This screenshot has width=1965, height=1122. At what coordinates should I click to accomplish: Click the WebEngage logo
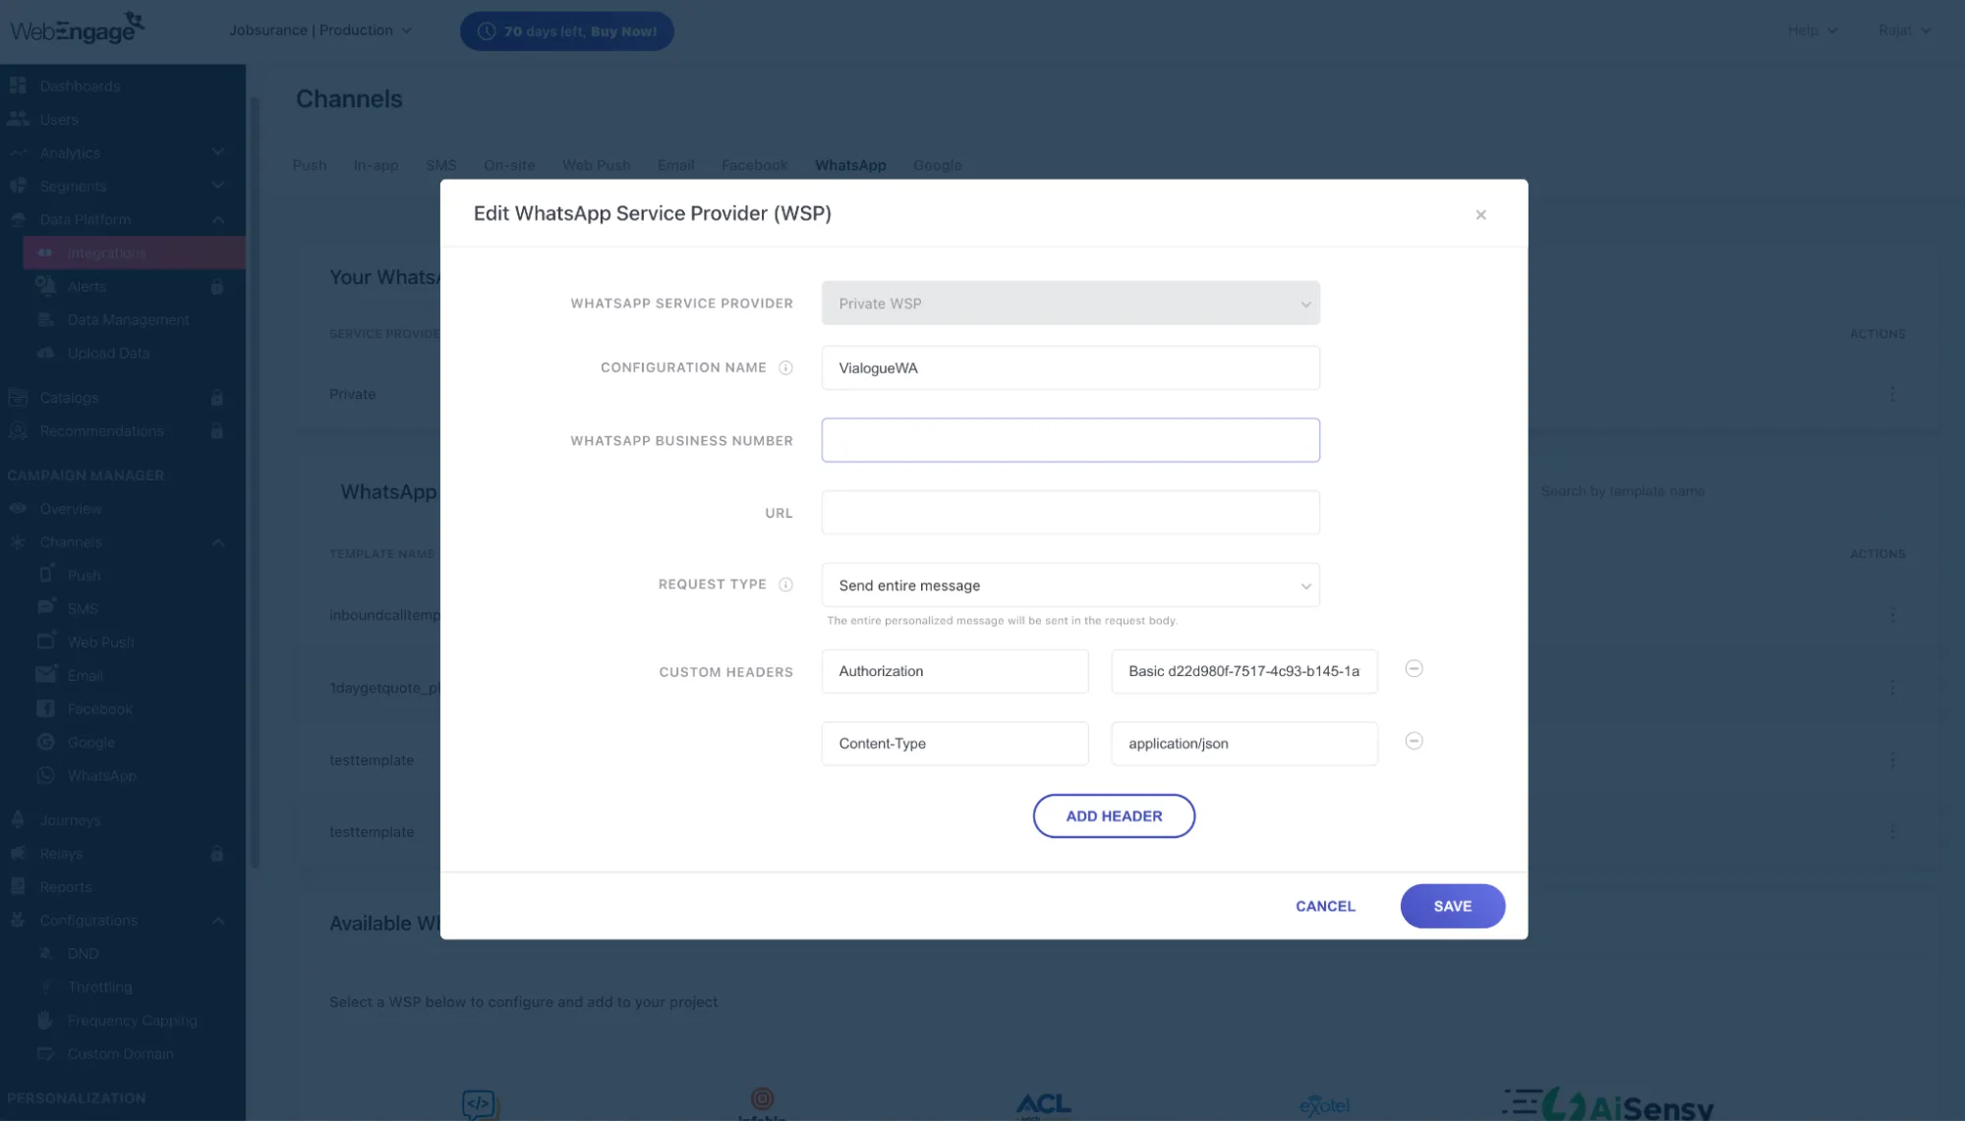pos(77,28)
